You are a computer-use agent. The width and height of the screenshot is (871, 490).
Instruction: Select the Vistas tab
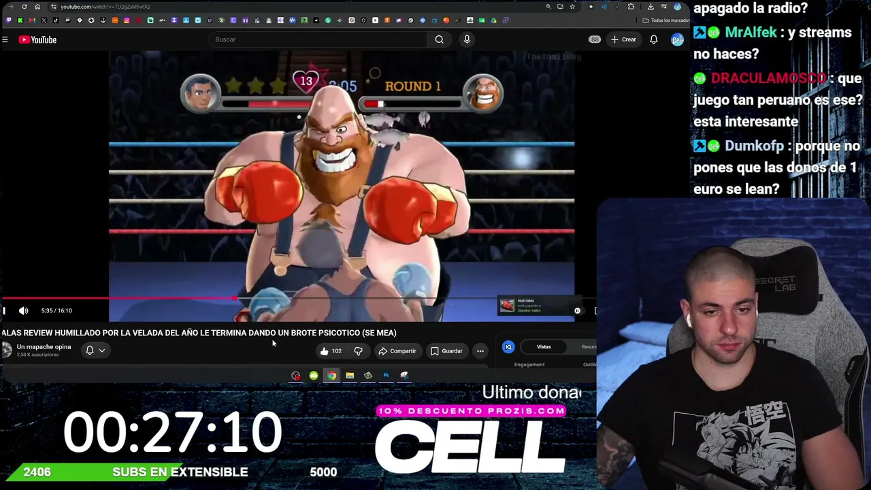coord(544,347)
